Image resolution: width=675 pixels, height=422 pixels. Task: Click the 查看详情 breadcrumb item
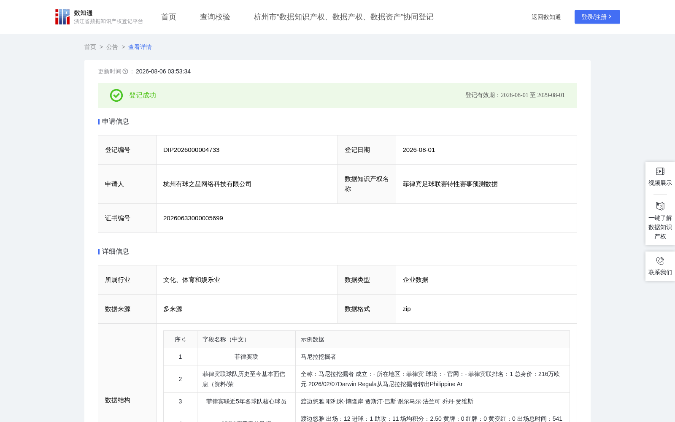coord(140,47)
